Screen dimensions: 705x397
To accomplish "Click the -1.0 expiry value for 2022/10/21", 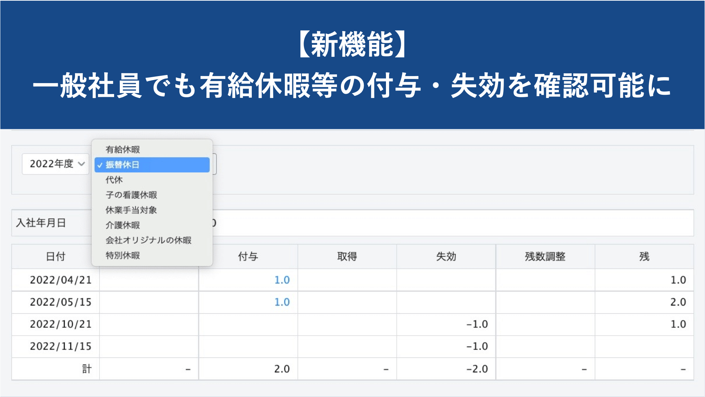I will coord(477,324).
